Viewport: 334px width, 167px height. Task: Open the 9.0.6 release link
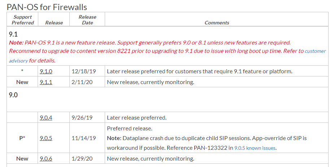pyautogui.click(x=46, y=158)
